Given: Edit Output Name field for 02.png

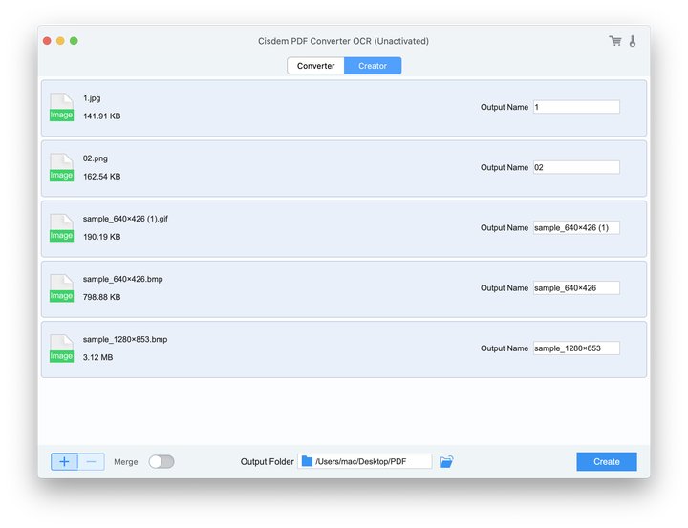Looking at the screenshot, I should click(x=576, y=167).
